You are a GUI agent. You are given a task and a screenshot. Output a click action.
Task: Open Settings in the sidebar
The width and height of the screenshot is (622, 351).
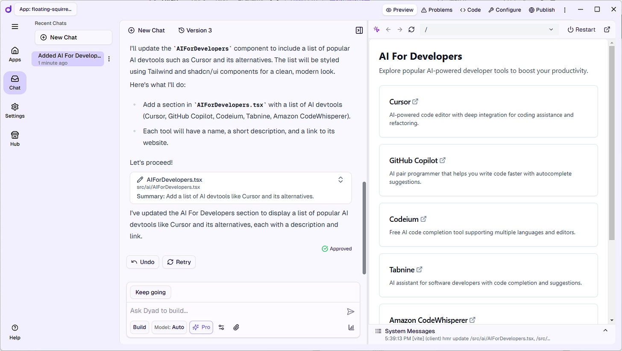[15, 110]
